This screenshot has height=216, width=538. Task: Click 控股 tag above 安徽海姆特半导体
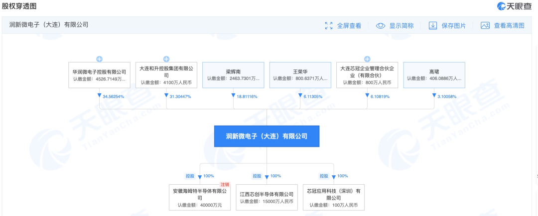click(x=190, y=176)
